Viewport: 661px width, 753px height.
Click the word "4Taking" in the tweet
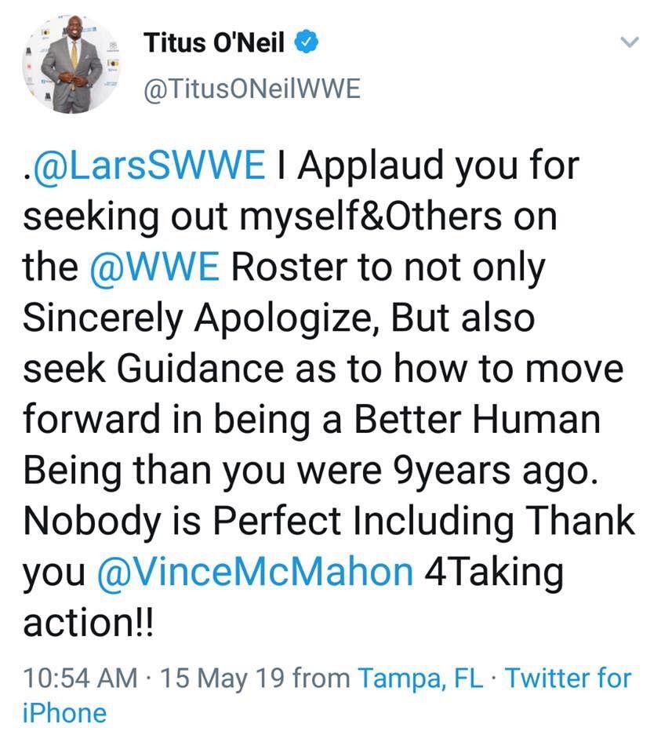pos(492,571)
